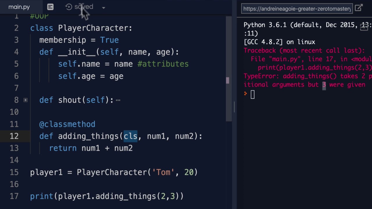372x209 pixels.
Task: Click line number 17 in the gutter
Action: coord(14,196)
